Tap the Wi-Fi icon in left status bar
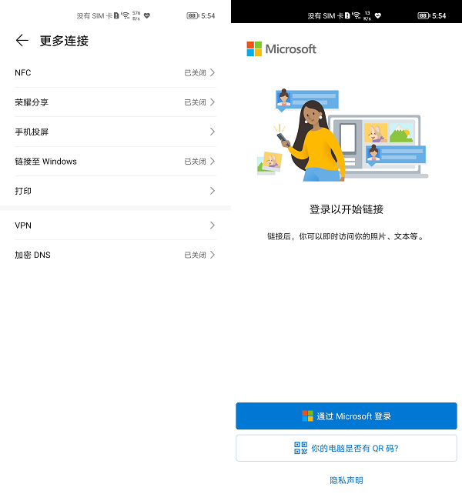Image resolution: width=462 pixels, height=501 pixels. point(125,15)
